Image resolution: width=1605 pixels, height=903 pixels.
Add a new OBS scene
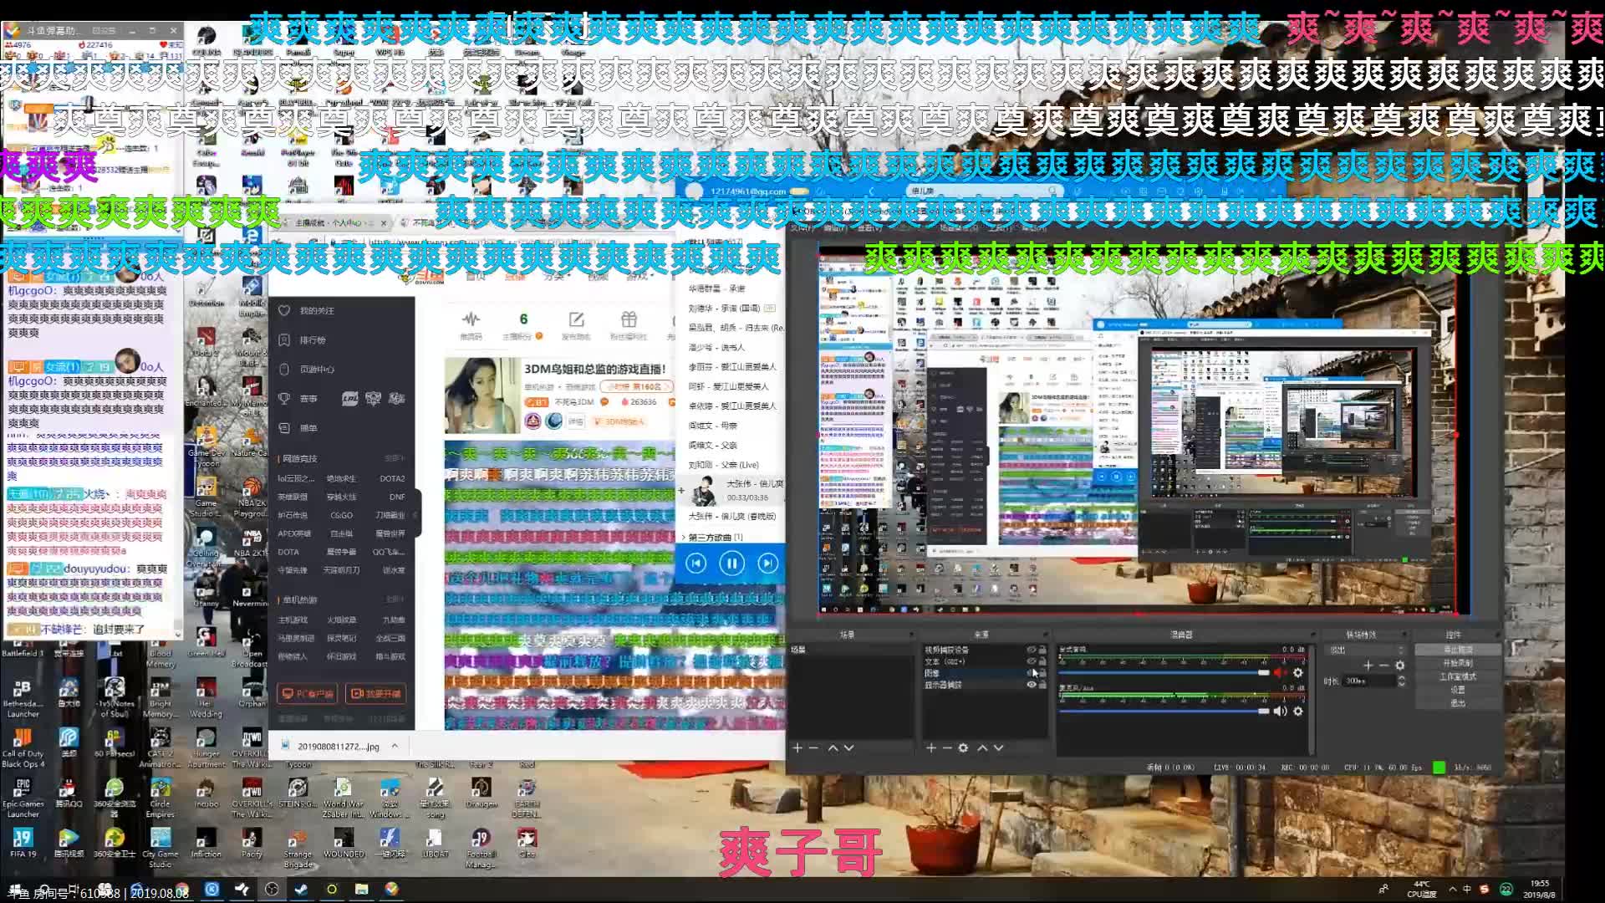[797, 747]
